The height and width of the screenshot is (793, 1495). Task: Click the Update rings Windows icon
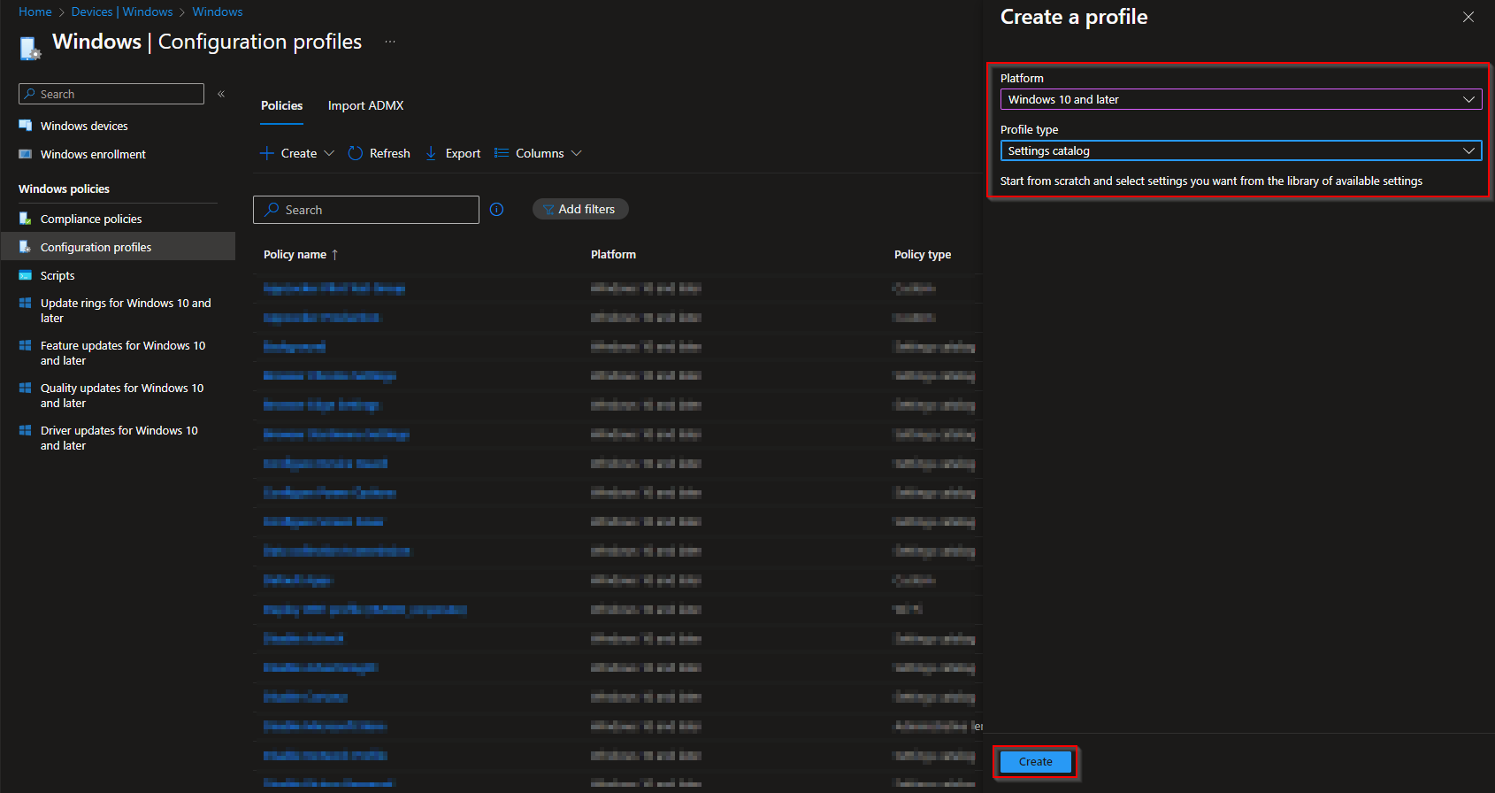(26, 303)
